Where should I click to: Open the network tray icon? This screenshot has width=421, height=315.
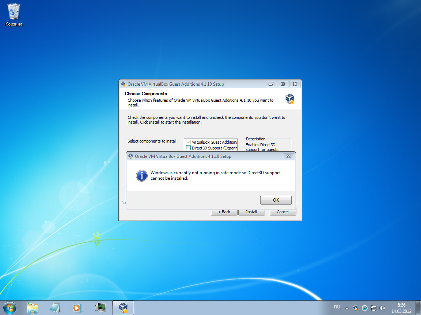point(373,308)
